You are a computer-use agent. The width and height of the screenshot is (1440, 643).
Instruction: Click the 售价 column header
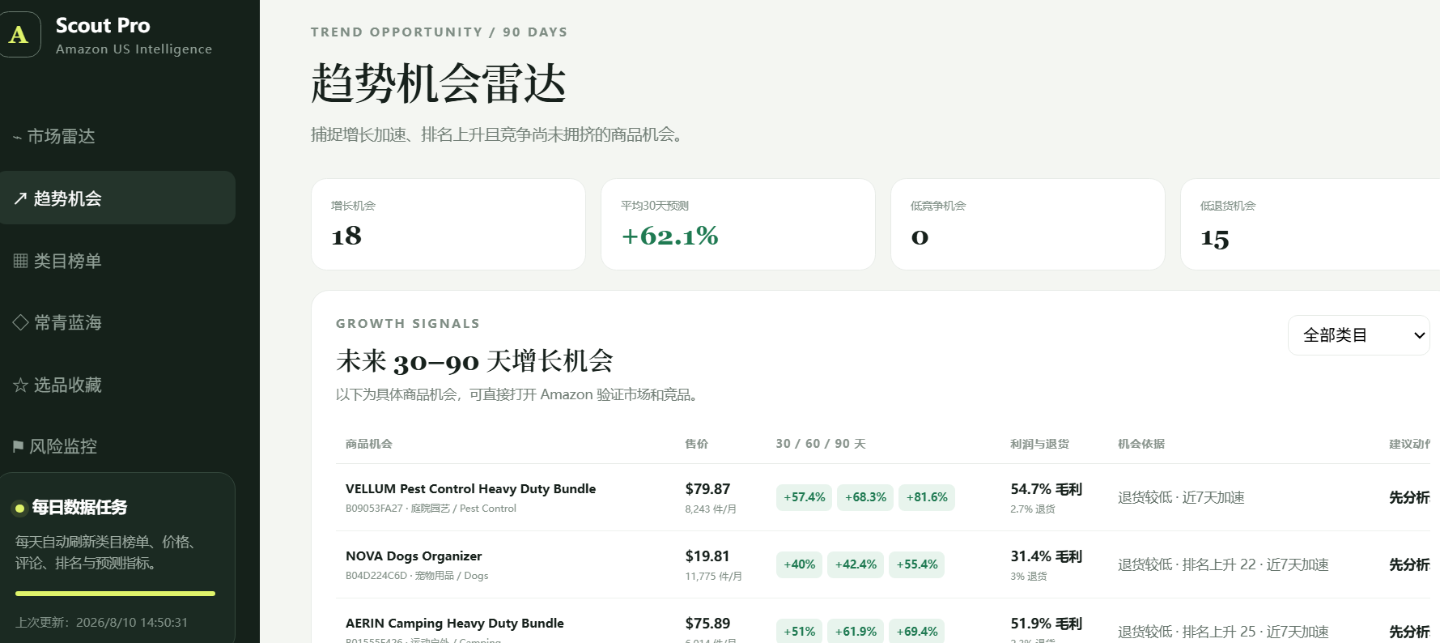696,444
